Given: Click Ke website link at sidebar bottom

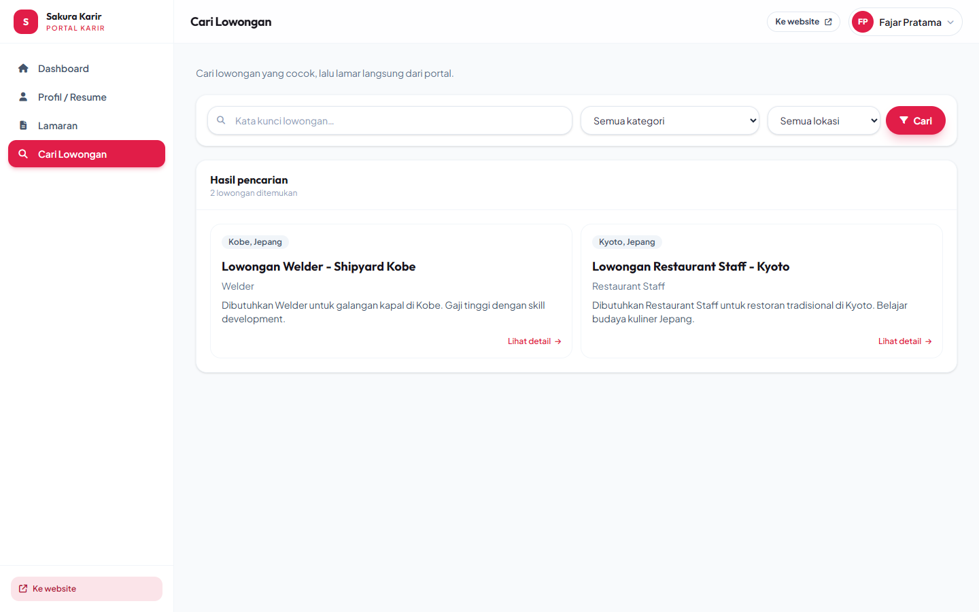Looking at the screenshot, I should click(86, 589).
